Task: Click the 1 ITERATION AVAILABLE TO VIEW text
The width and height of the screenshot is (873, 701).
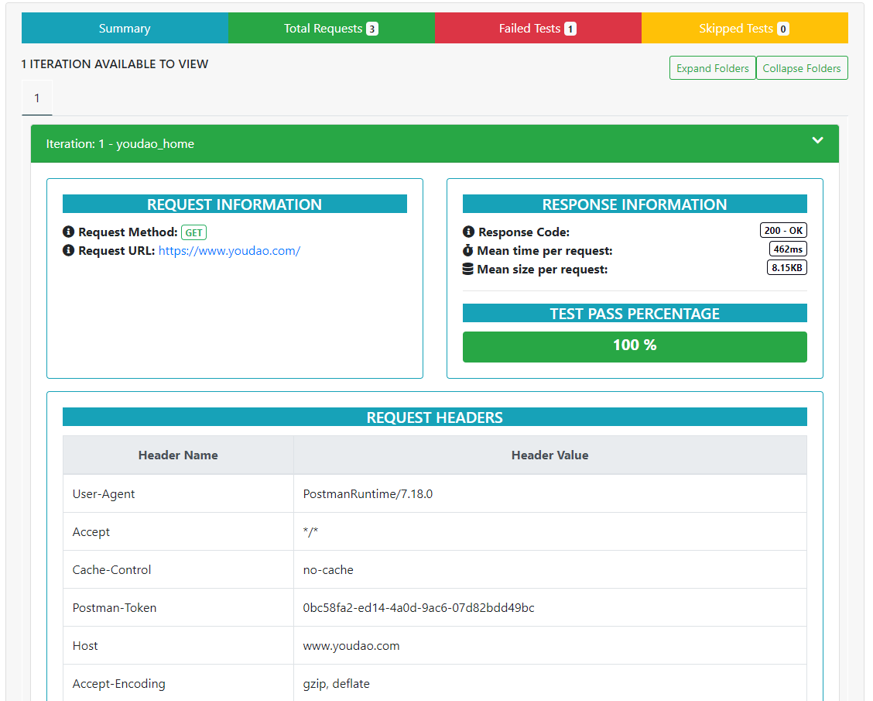Action: point(115,64)
